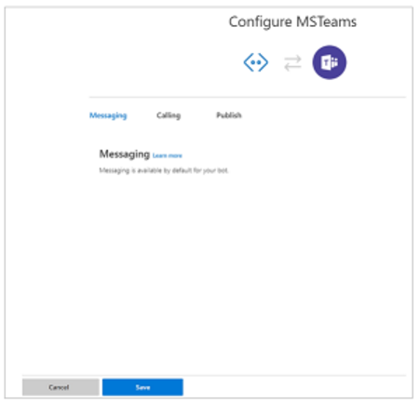This screenshot has width=419, height=403.
Task: Click the purple Microsoft Teams logo
Action: 330,62
